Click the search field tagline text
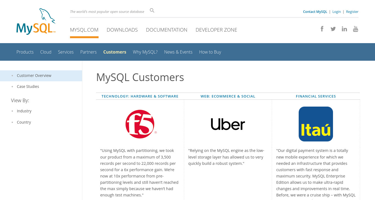 coord(107,12)
